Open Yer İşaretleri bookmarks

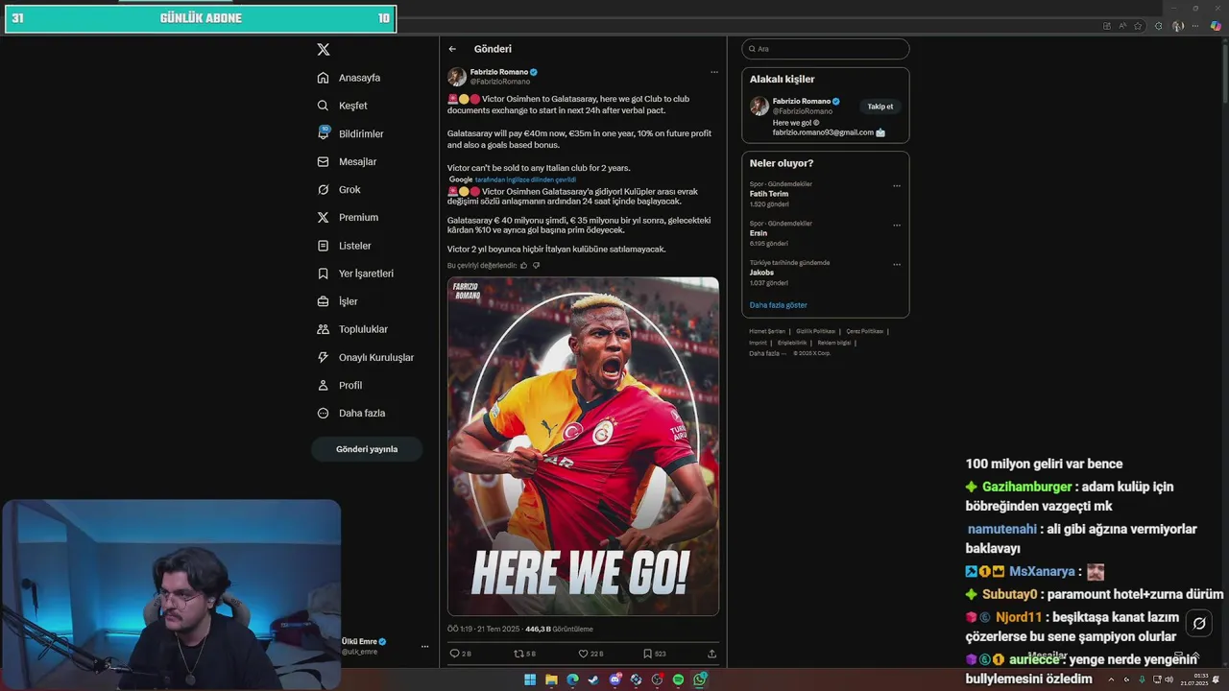pos(356,274)
